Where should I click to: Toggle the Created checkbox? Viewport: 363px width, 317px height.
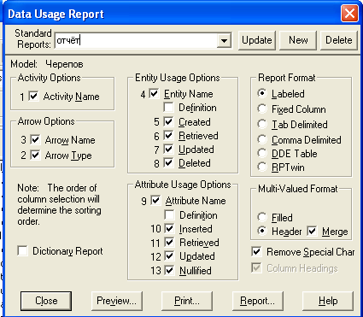168,121
